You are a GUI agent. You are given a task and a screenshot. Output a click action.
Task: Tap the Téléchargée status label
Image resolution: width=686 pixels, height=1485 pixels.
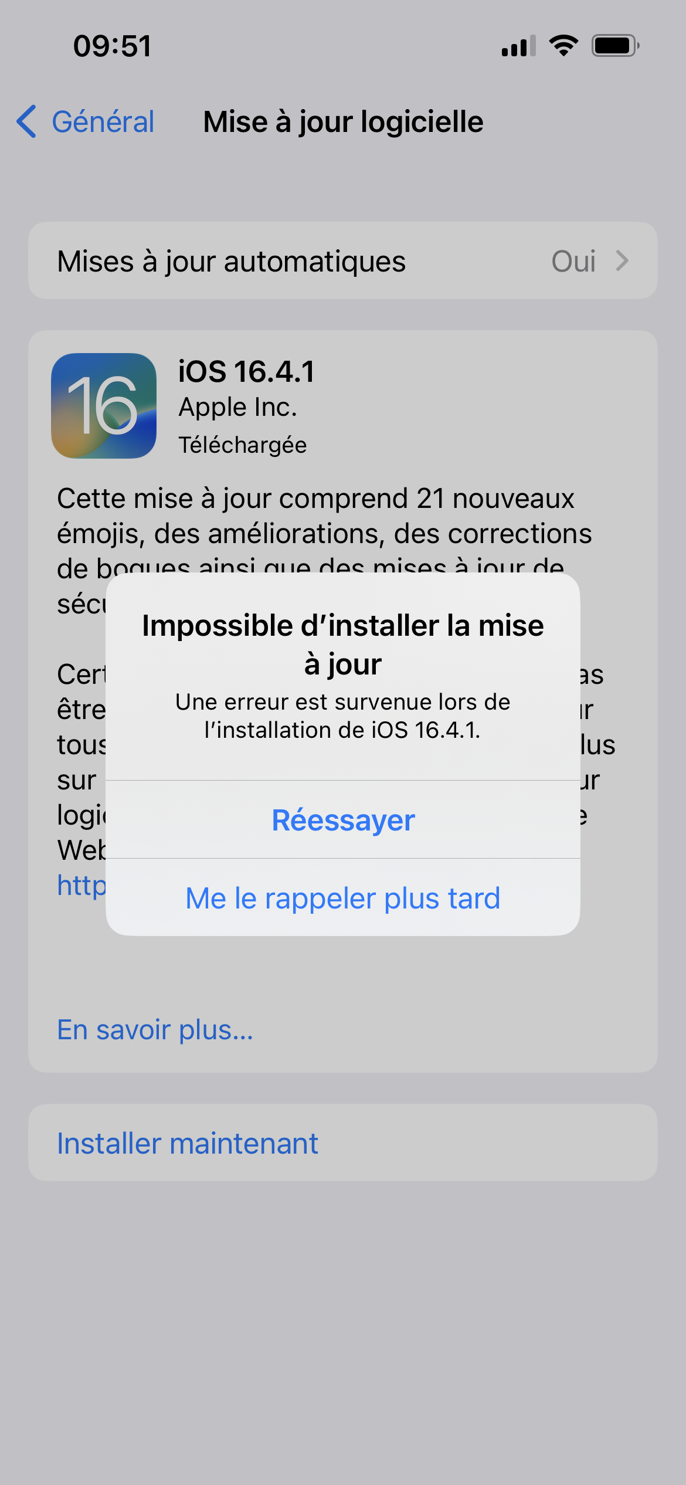pyautogui.click(x=243, y=445)
